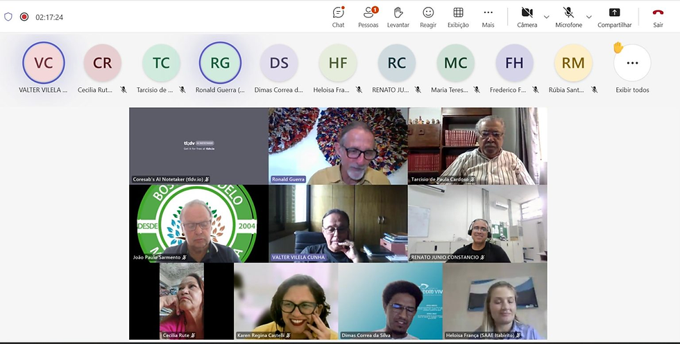
Task: Select the João Paulo Sarmento video tile
Action: click(x=198, y=224)
